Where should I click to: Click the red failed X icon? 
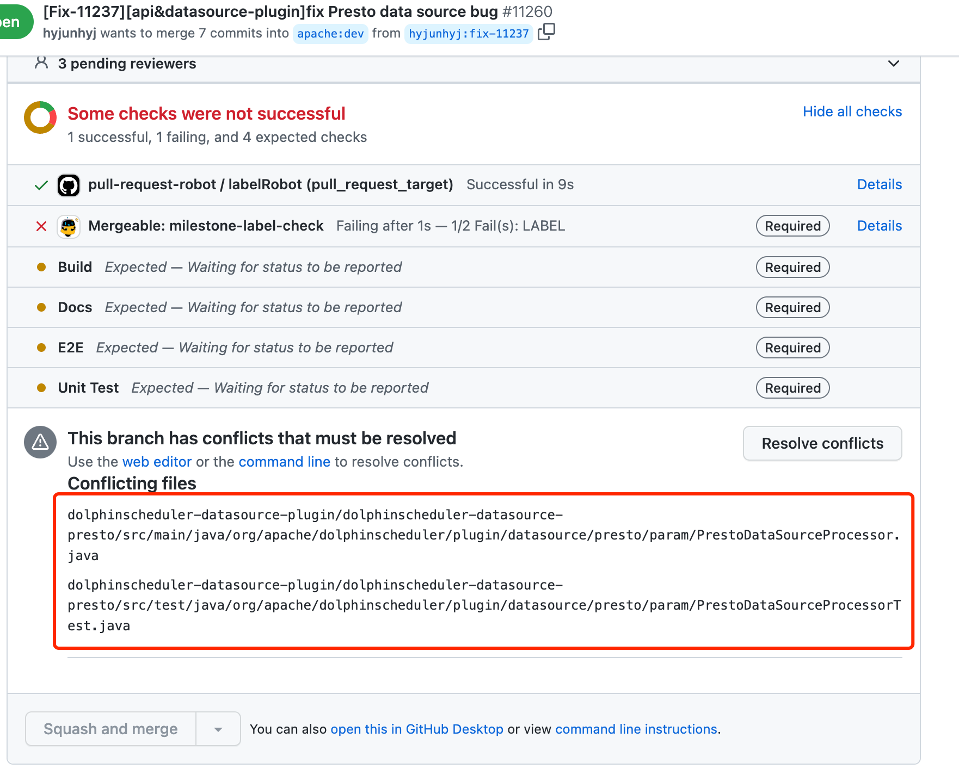[x=41, y=226]
